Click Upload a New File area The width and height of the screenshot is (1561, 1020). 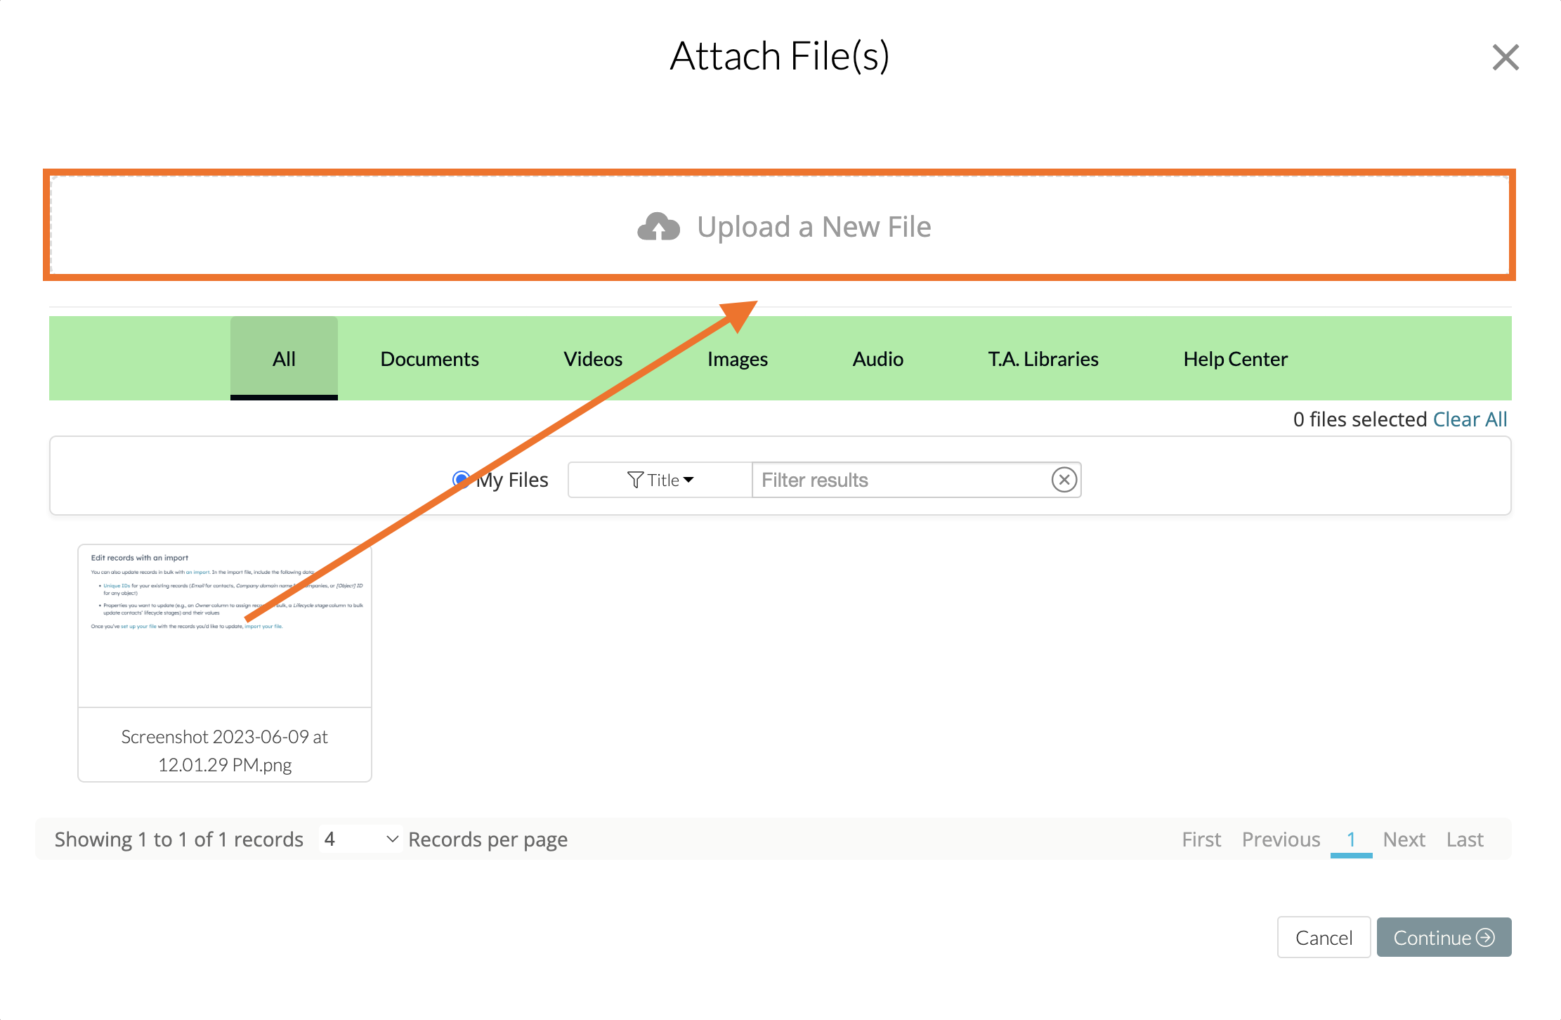780,225
